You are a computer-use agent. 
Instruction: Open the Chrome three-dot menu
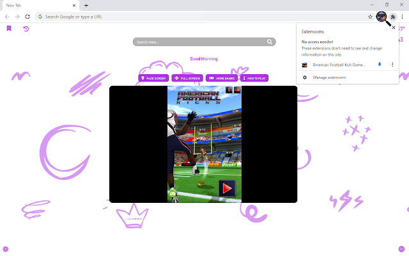coord(402,17)
